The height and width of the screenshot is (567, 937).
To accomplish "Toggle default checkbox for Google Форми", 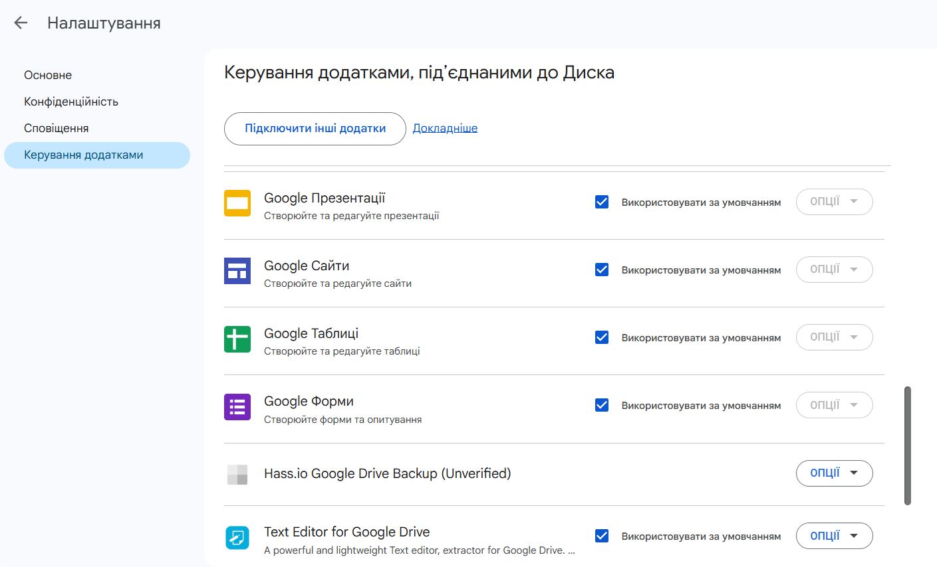I will [602, 405].
